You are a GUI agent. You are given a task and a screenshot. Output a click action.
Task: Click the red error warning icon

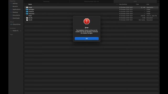coord(87,21)
